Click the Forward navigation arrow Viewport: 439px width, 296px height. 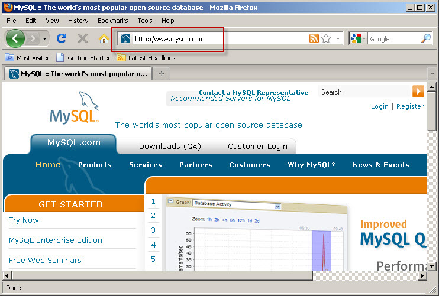click(x=33, y=38)
